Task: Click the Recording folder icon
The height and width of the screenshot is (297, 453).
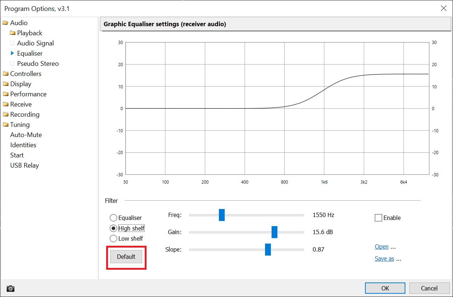Action: [5, 115]
